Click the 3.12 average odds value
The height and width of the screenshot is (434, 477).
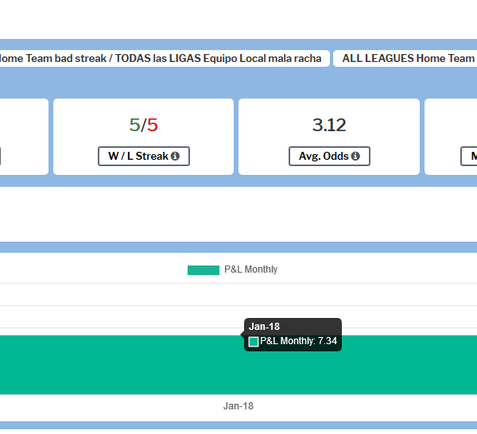coord(329,125)
